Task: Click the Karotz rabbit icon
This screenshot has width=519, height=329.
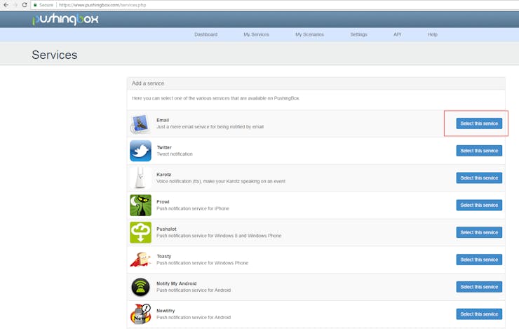Action: click(140, 178)
